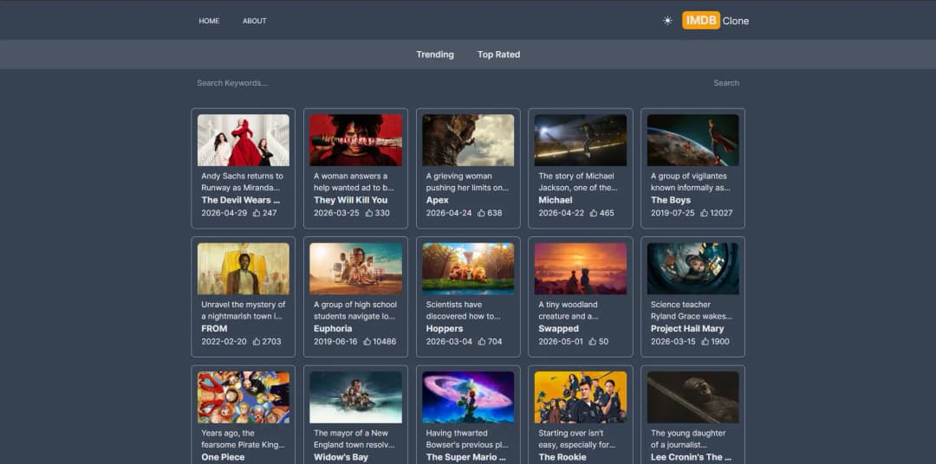Click the 'Euphoria' title text
This screenshot has height=464, width=936.
pos(333,329)
